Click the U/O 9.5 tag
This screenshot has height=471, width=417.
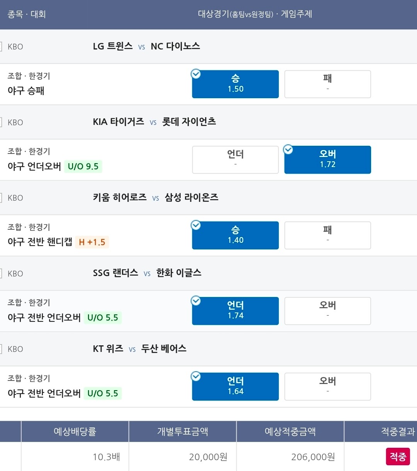click(83, 167)
